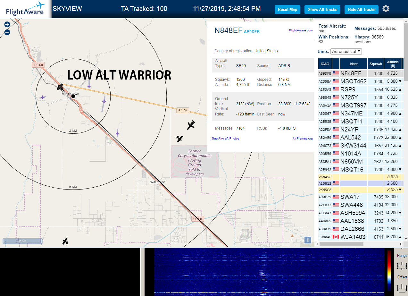Select the N725Y row
The height and width of the screenshot is (296, 408).
361,97
